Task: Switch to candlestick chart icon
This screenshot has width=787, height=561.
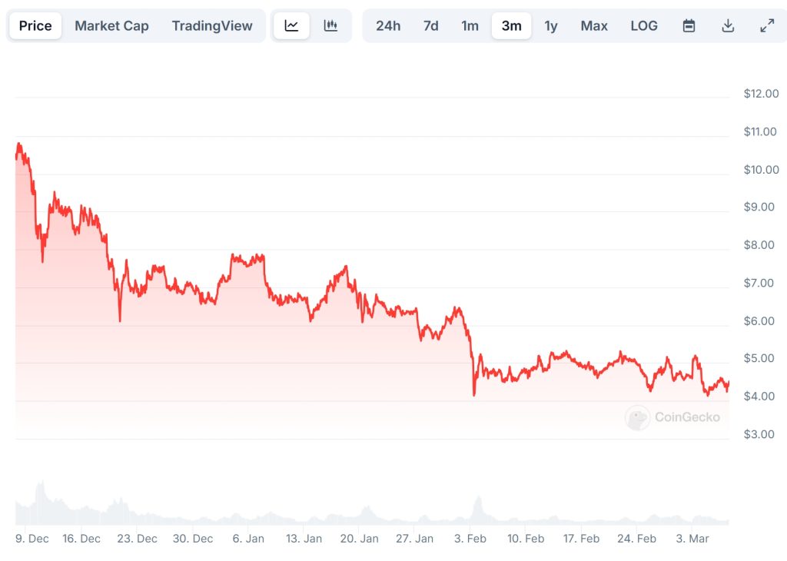Action: coord(331,25)
